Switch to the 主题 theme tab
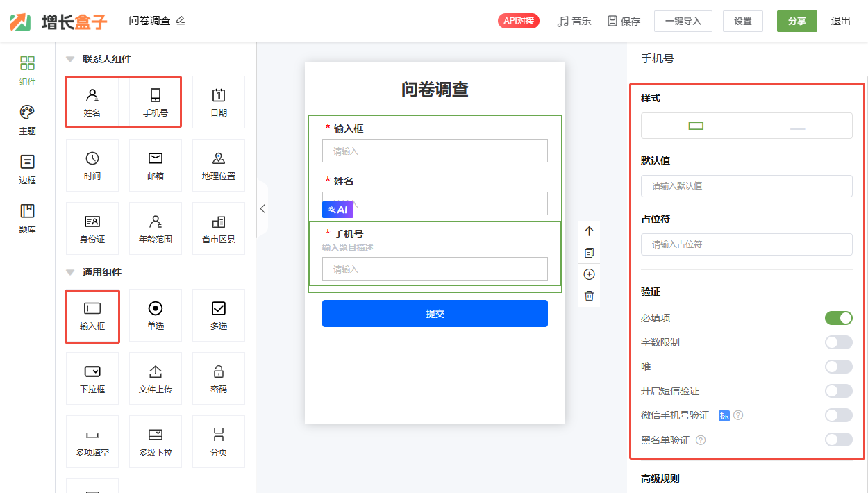Image resolution: width=868 pixels, height=493 pixels. (27, 121)
